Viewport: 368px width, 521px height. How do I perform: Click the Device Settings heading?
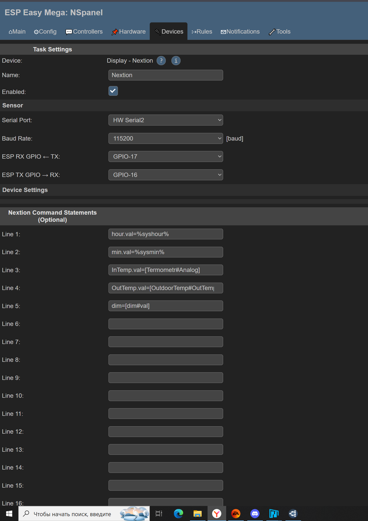point(25,190)
